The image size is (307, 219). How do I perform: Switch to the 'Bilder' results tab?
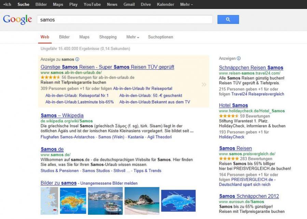(x=64, y=37)
